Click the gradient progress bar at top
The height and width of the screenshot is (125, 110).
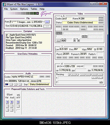click(22, 13)
